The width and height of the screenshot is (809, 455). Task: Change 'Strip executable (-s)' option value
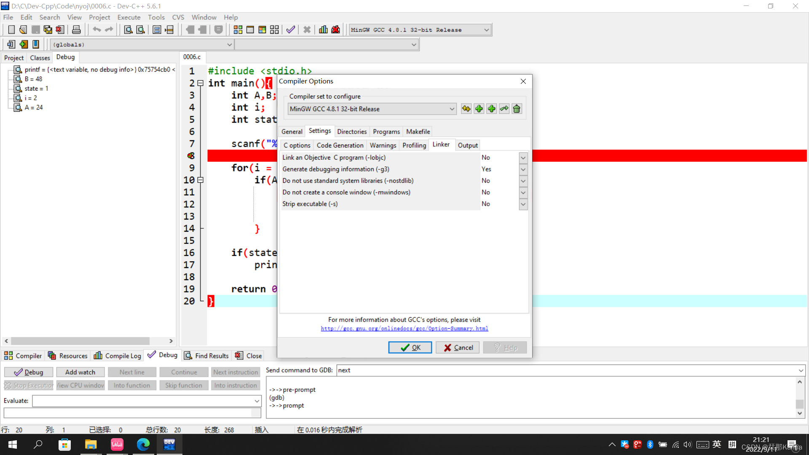pyautogui.click(x=523, y=204)
